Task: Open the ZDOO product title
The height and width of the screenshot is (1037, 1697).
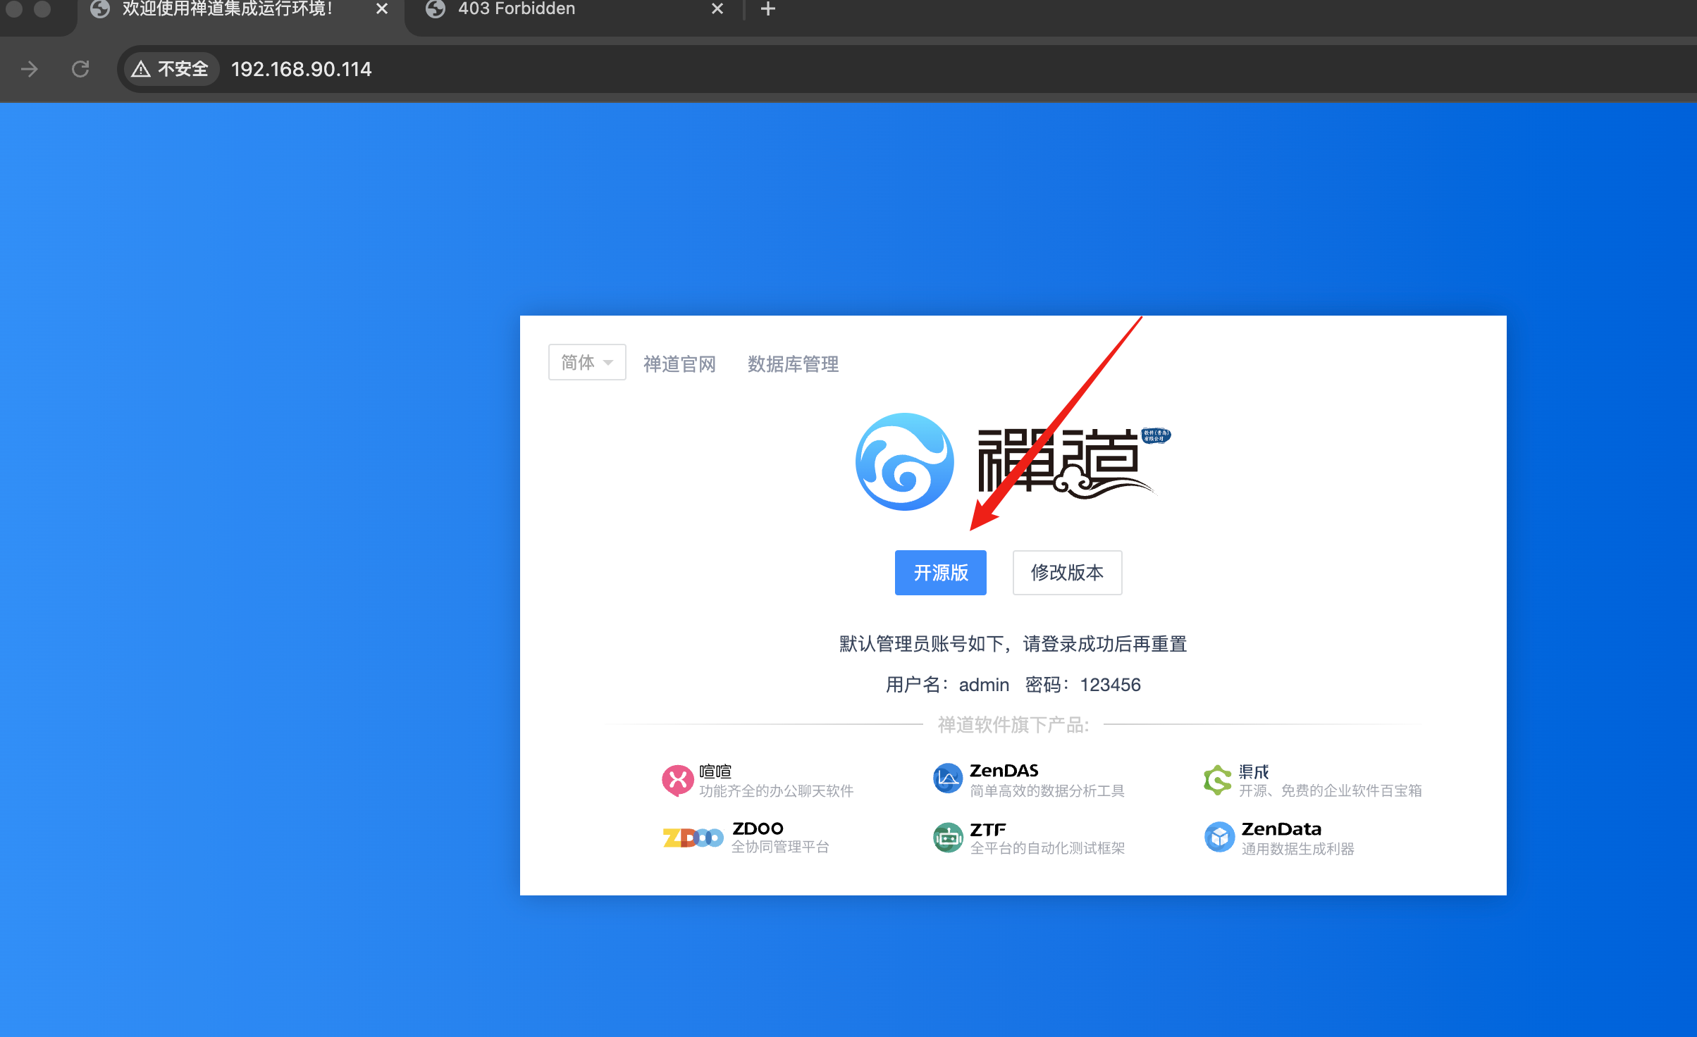Action: point(758,828)
